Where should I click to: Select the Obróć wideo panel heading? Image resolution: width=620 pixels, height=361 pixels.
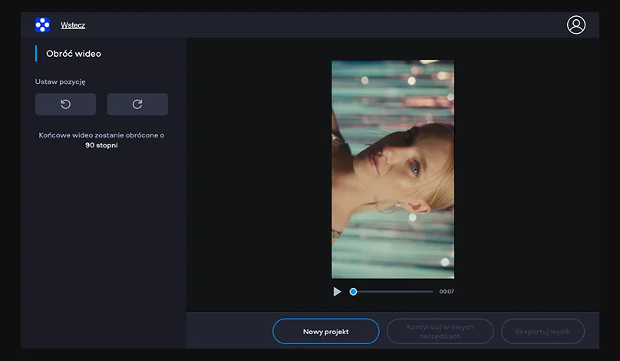click(x=74, y=54)
